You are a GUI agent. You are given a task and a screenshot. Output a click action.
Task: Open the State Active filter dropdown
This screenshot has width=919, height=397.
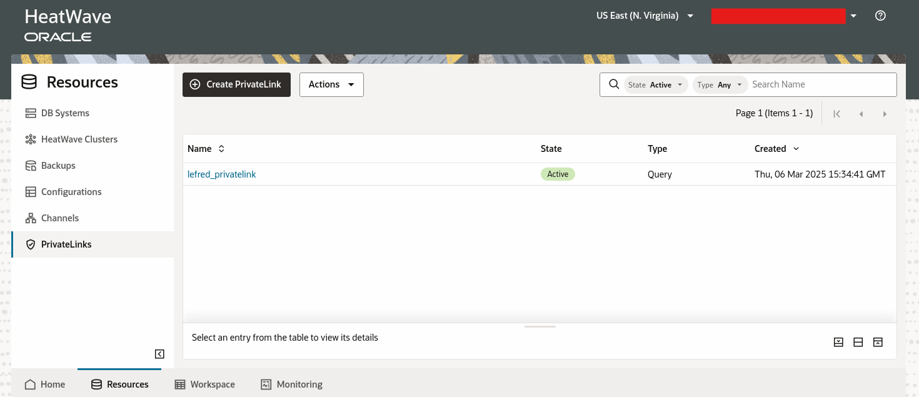[656, 84]
